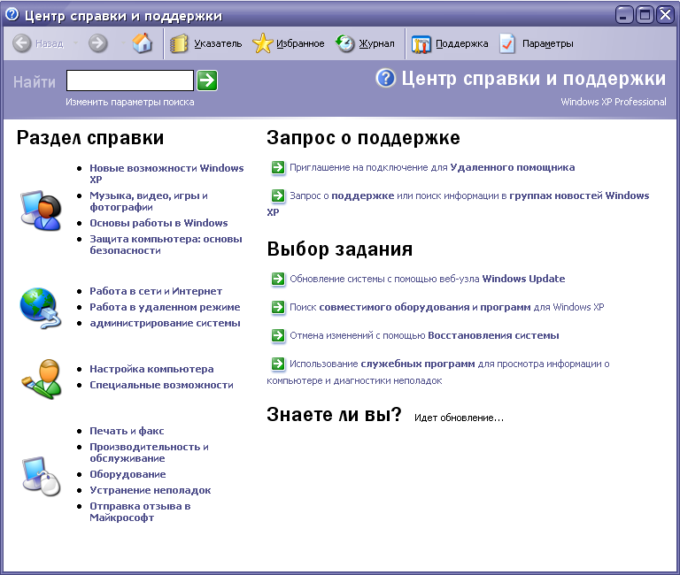The height and width of the screenshot is (575, 680).
Task: Close the Центр справки и поддержки window
Action: coord(665,15)
